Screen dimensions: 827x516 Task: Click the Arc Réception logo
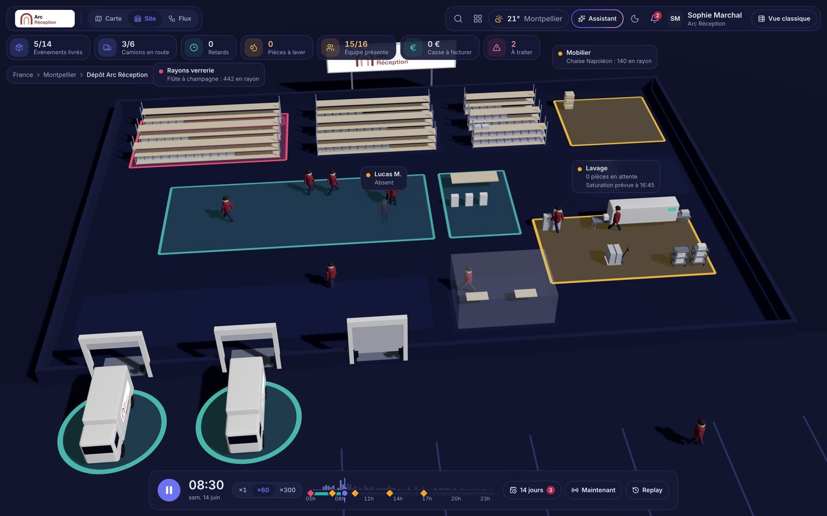[x=45, y=19]
